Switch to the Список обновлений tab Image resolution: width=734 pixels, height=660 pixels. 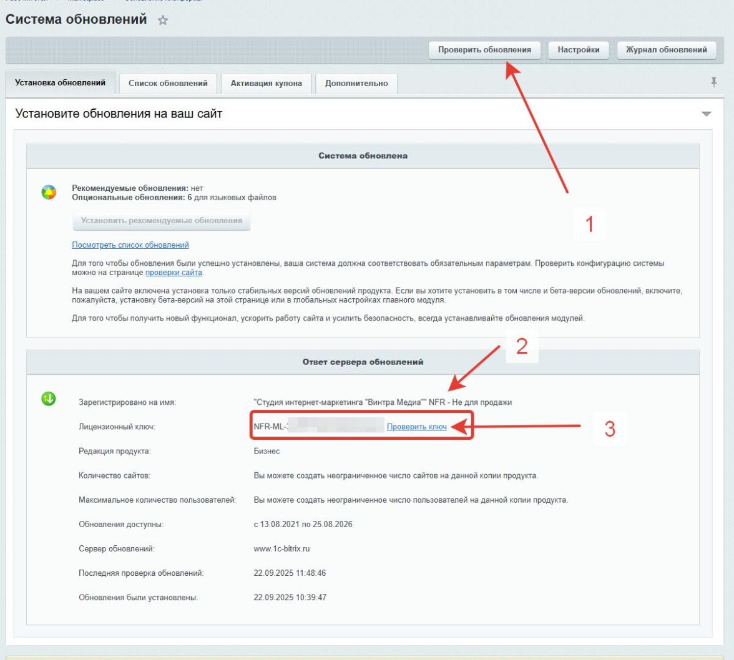point(168,83)
